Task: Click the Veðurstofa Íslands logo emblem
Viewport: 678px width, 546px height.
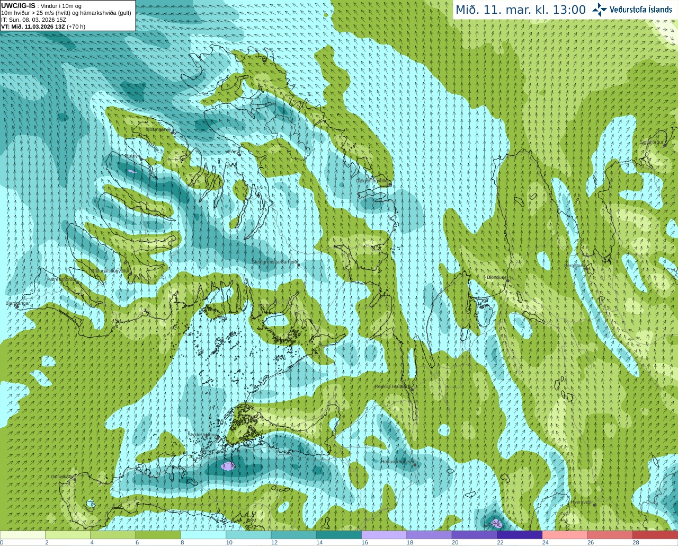Action: click(600, 10)
